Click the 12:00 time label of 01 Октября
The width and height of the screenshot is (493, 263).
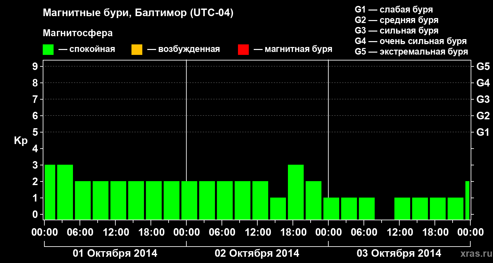click(116, 232)
